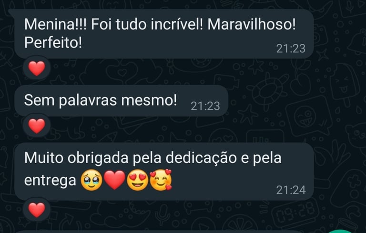Click the 21:23 timestamp beside "Sem palavras mesmo!"
Image resolution: width=366 pixels, height=233 pixels.
205,106
